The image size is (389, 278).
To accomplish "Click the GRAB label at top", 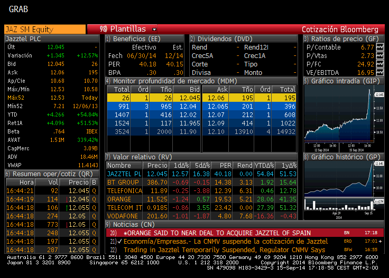I will click(18, 9).
